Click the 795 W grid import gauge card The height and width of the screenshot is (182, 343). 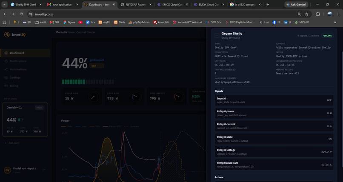pos(167,97)
